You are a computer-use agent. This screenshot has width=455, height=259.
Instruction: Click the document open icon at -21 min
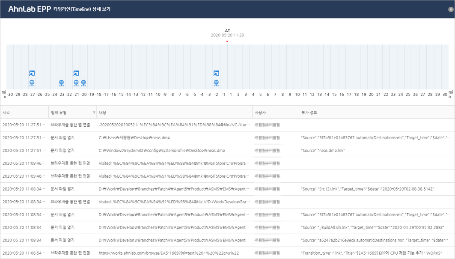coord(76,74)
